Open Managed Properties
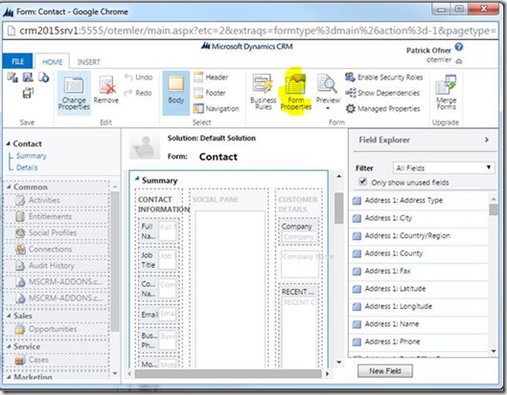Image resolution: width=507 pixels, height=395 pixels. pos(382,108)
